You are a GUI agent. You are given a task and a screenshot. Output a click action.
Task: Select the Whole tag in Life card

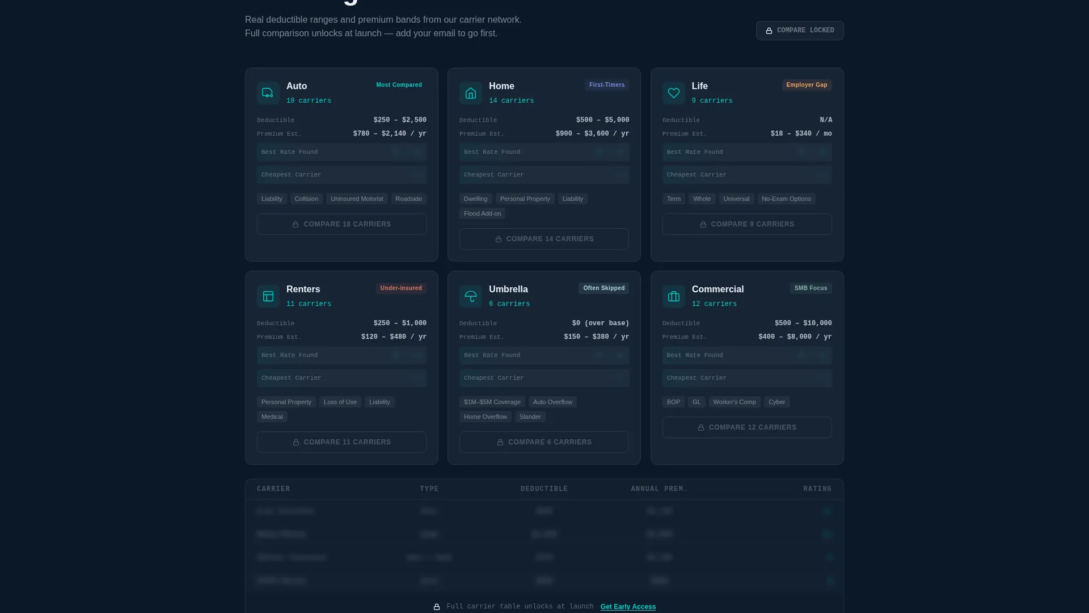[702, 199]
